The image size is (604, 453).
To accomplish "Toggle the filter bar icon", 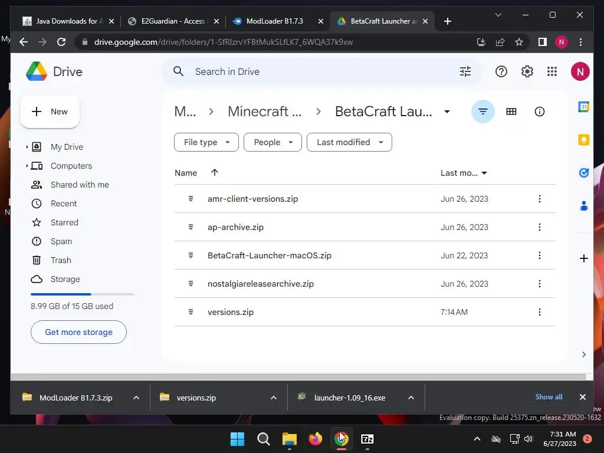I will 482,111.
